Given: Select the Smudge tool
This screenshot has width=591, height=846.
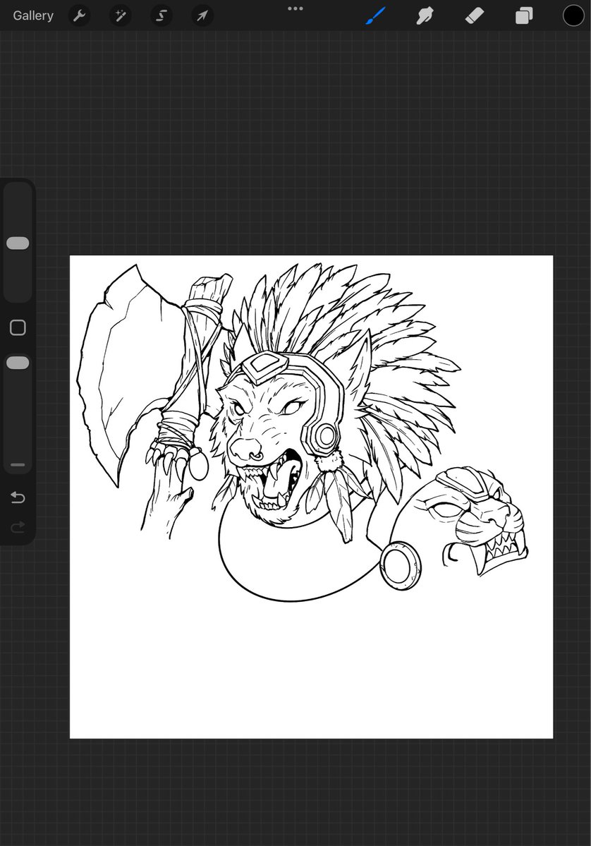Looking at the screenshot, I should (x=425, y=16).
